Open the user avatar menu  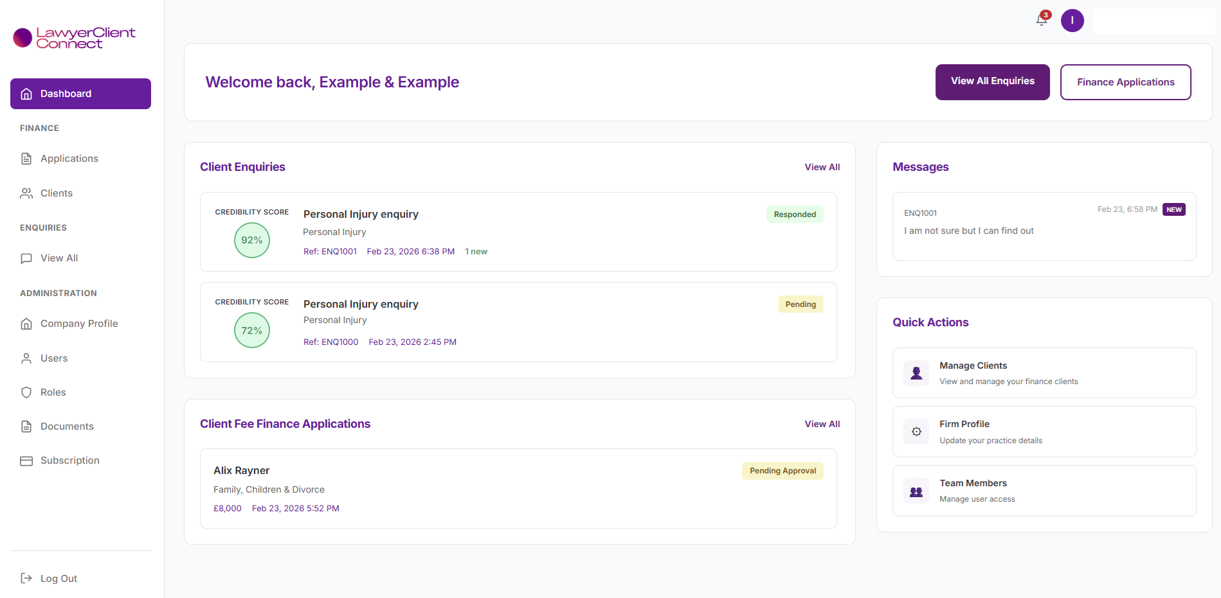point(1072,20)
